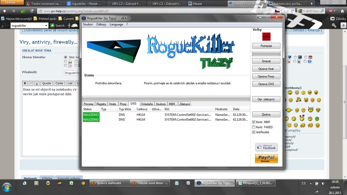Click the Oprava Host button
This screenshot has height=195, width=347.
tap(266, 69)
